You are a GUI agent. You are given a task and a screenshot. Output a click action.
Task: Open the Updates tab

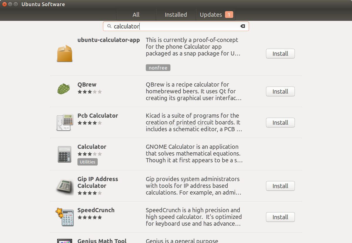click(x=216, y=15)
